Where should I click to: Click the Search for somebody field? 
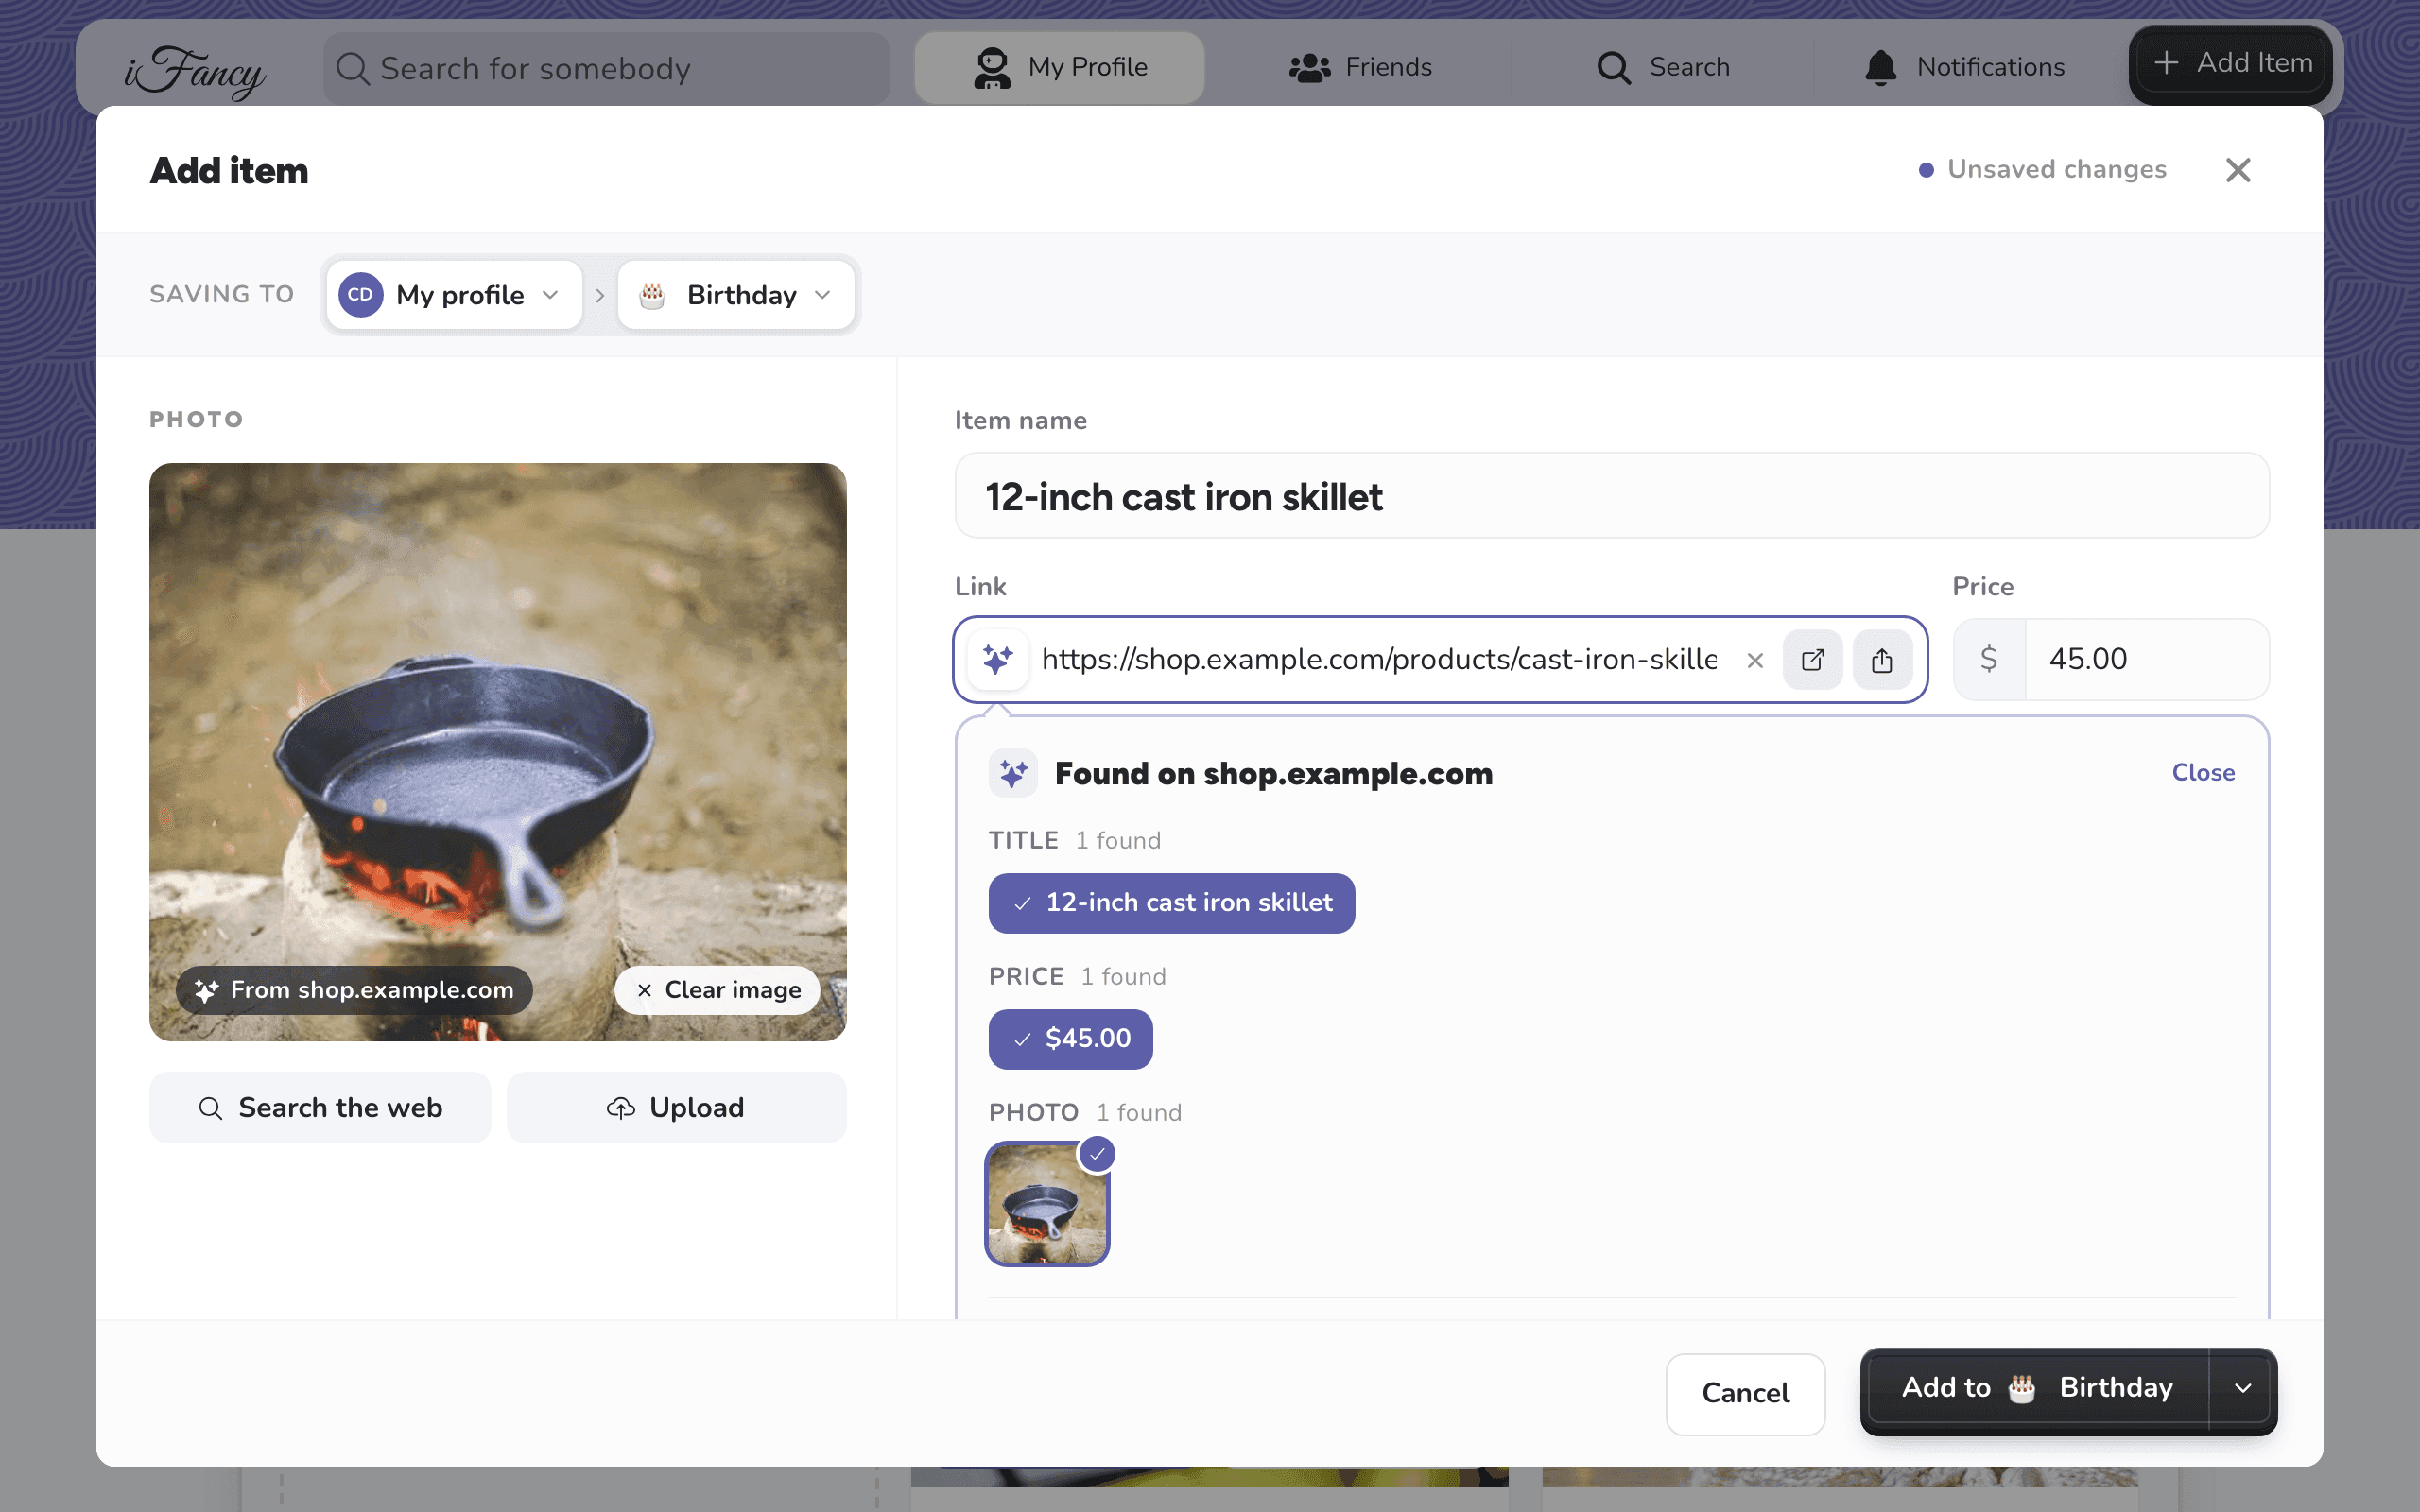coord(606,68)
